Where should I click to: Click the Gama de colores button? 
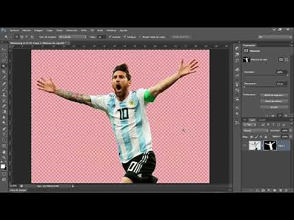pos(274,101)
